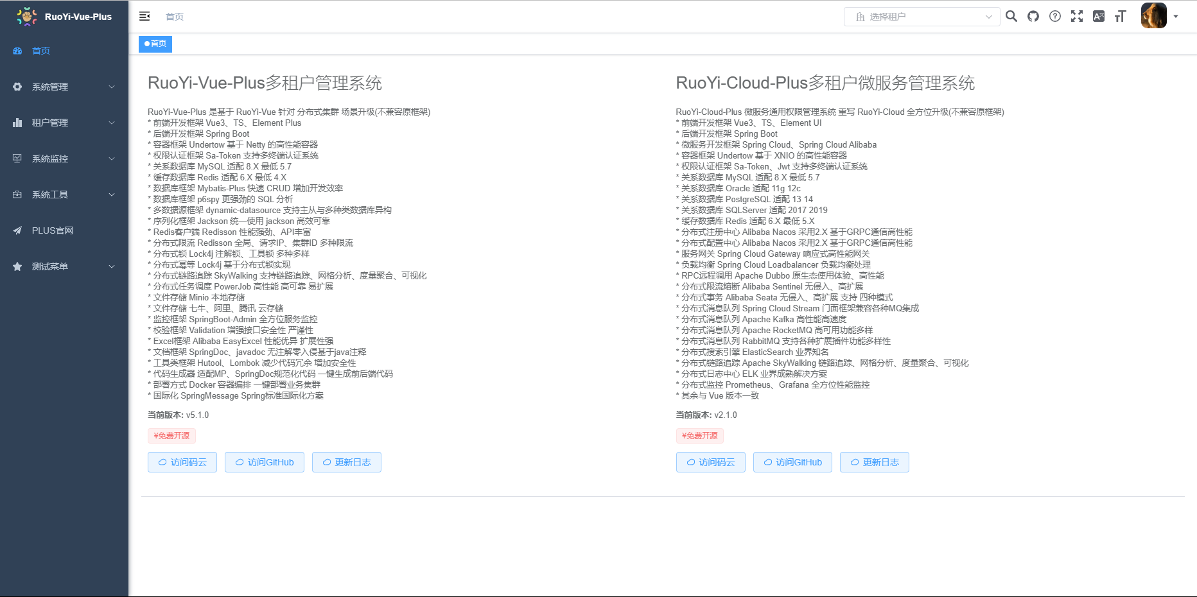Viewport: 1197px width, 597px height.
Task: Click the star icon for 测试菜单
Action: [17, 266]
